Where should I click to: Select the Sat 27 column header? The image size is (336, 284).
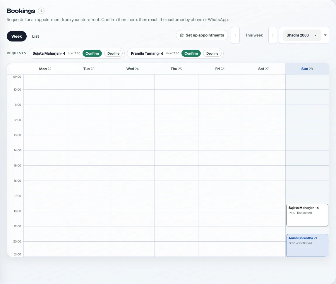[263, 69]
